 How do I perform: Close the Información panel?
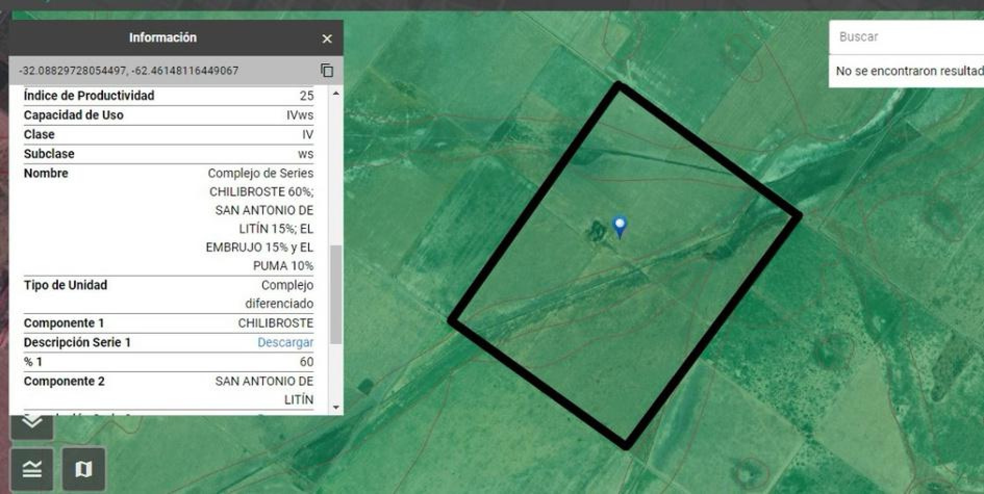(x=327, y=39)
